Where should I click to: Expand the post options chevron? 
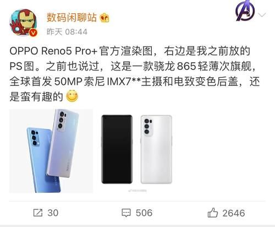pos(262,15)
